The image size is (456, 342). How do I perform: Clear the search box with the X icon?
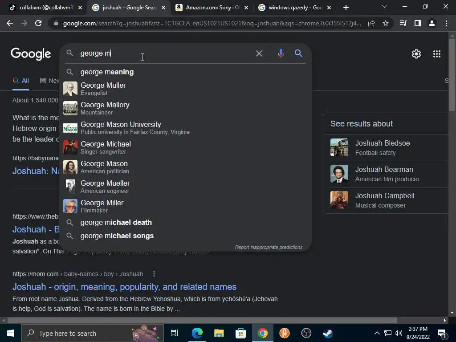tap(259, 53)
